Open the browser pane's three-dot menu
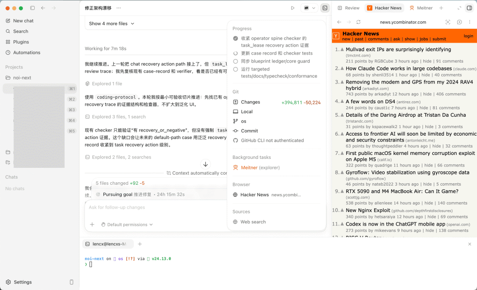477x290 pixels. click(x=470, y=22)
